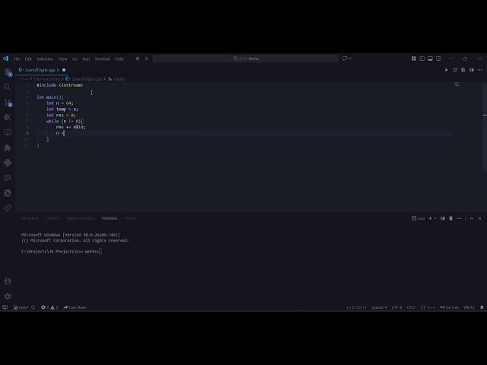Click the C++-Works command center search box
The width and height of the screenshot is (487, 365).
pos(245,59)
